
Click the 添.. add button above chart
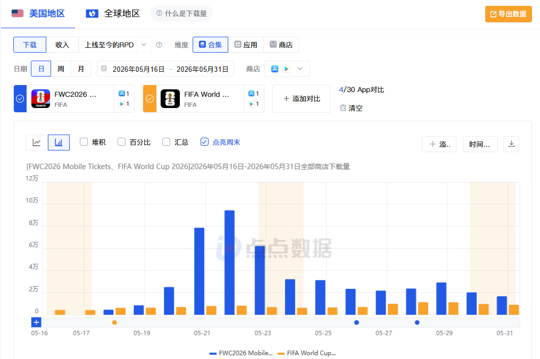point(439,144)
